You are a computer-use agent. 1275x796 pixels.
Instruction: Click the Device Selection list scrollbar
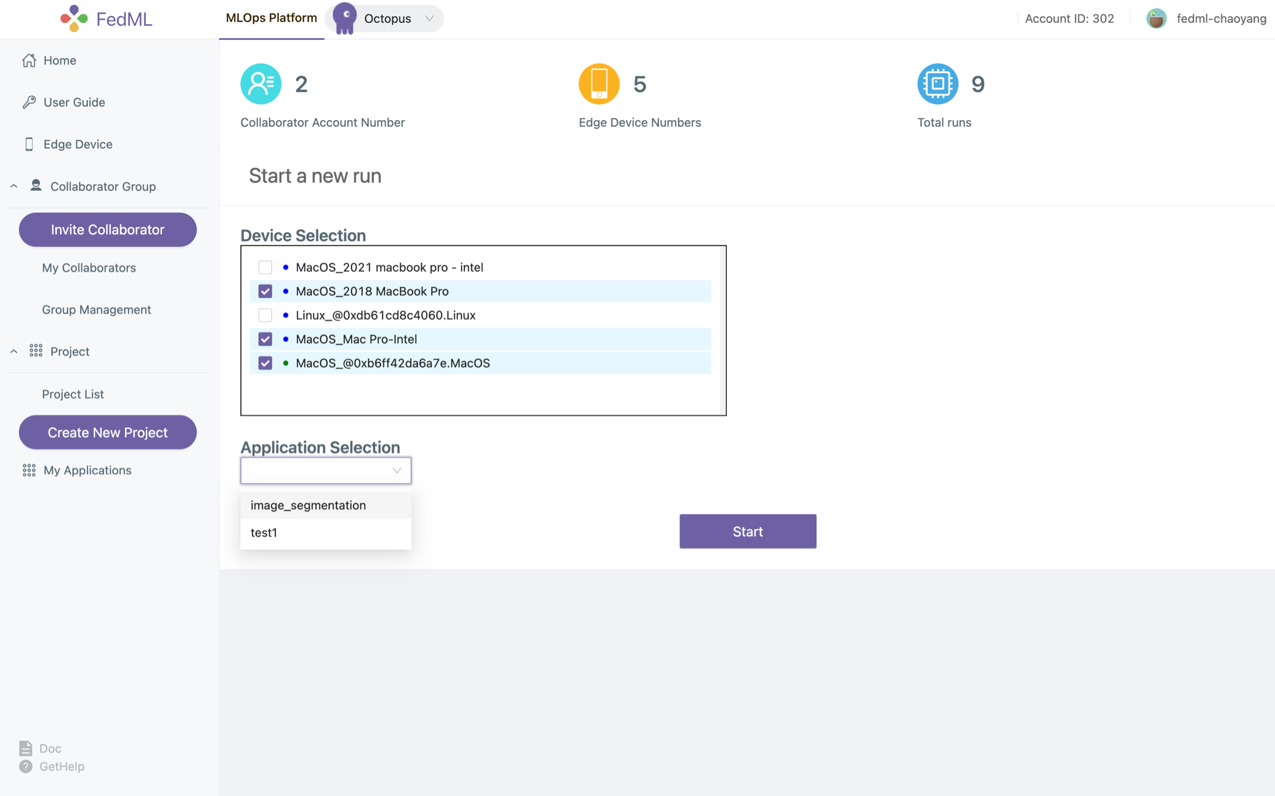722,330
